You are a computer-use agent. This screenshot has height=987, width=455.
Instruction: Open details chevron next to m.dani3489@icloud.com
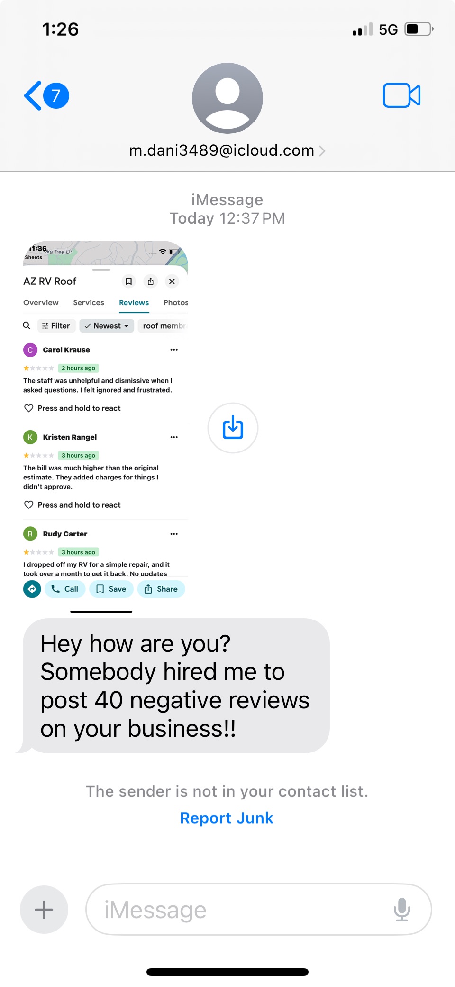coord(322,151)
